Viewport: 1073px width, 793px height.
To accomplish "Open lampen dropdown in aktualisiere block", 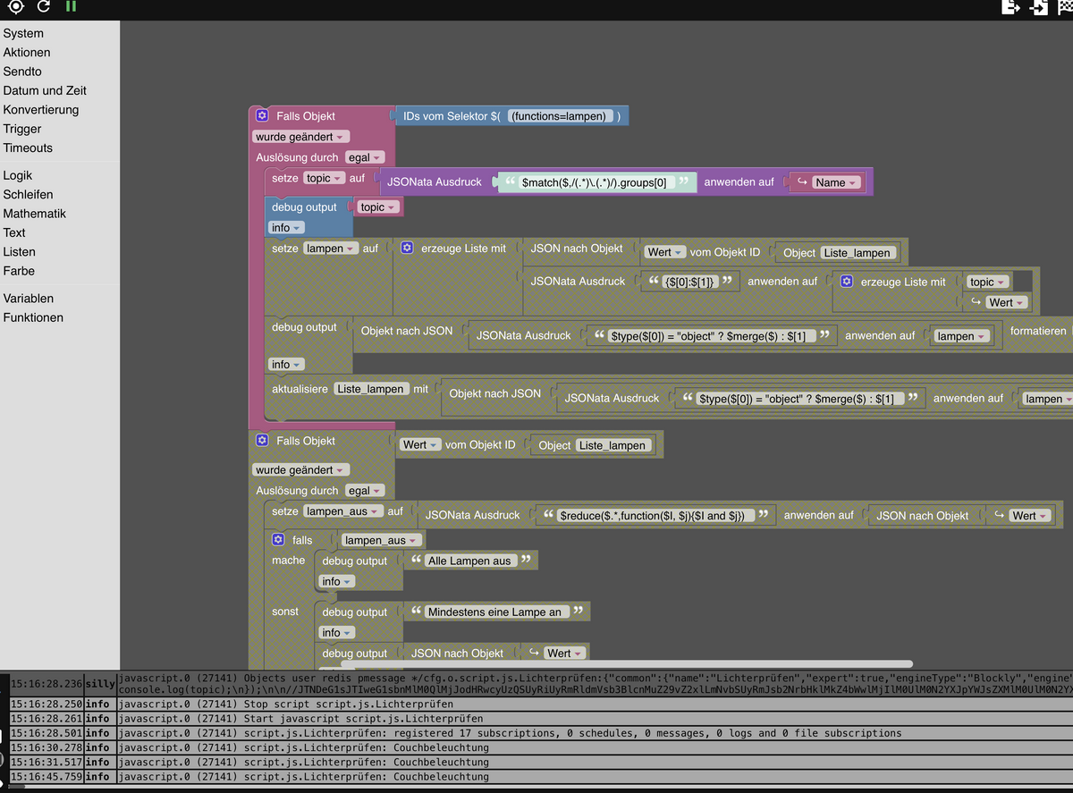I will tap(1049, 399).
